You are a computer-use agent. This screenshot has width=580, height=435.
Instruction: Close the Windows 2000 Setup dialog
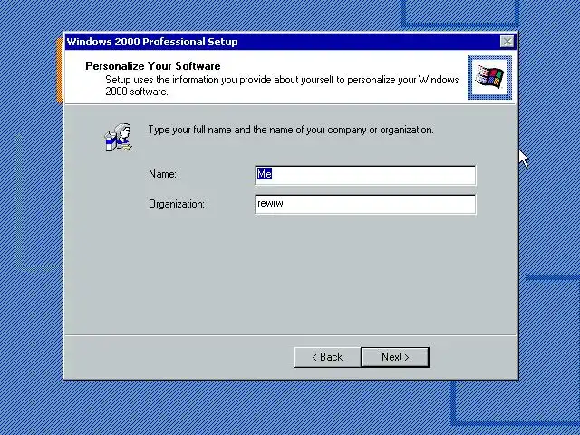click(x=507, y=42)
